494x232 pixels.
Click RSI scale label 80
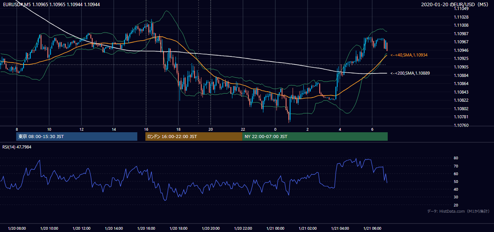(x=456, y=158)
